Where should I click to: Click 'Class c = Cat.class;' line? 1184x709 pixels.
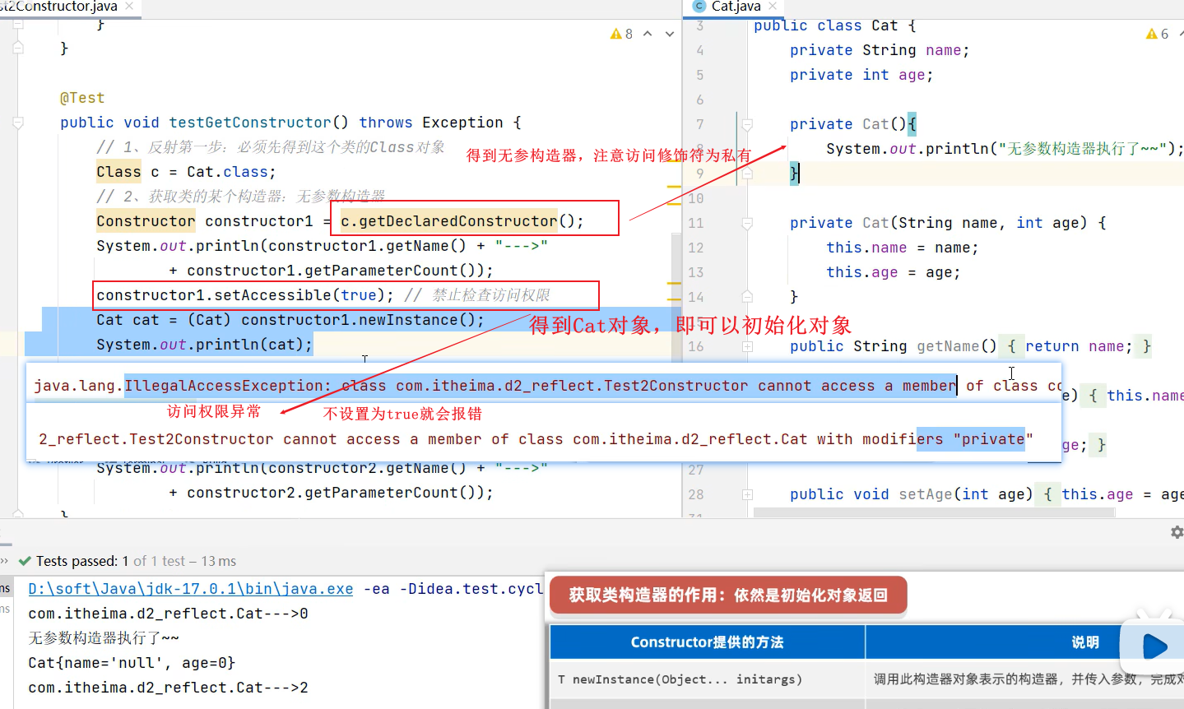click(186, 172)
